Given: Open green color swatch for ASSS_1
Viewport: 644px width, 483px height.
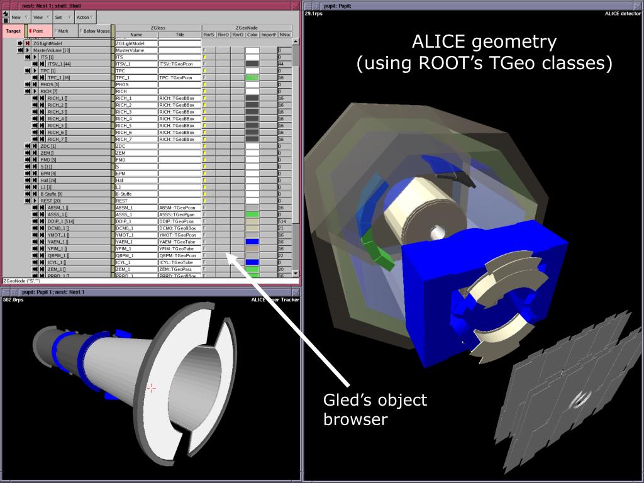Looking at the screenshot, I should click(252, 214).
